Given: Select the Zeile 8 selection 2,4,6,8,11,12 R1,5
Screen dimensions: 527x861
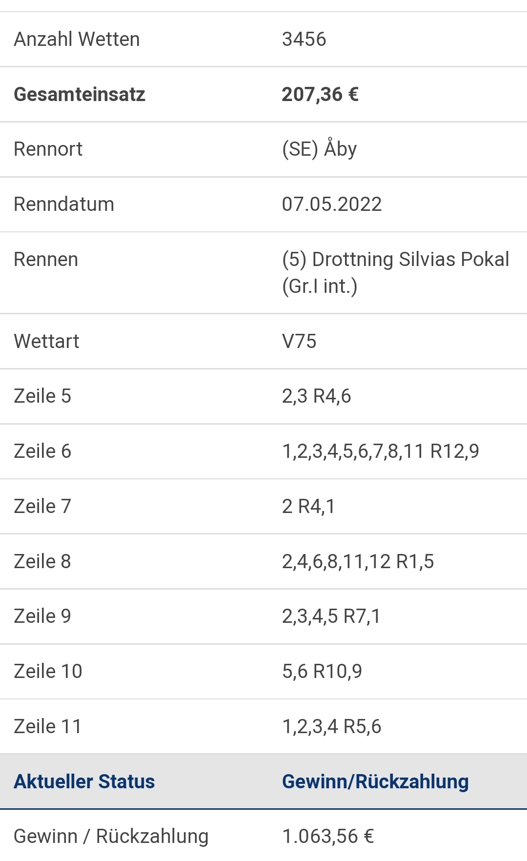Looking at the screenshot, I should pyautogui.click(x=358, y=561).
